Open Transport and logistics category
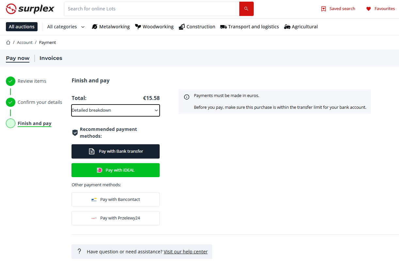This screenshot has width=399, height=268. (x=249, y=27)
